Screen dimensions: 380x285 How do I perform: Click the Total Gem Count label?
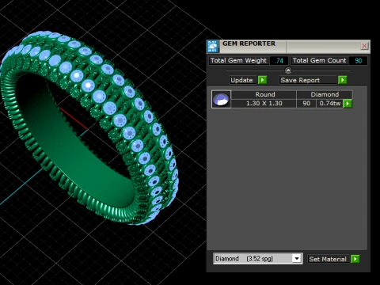(319, 60)
